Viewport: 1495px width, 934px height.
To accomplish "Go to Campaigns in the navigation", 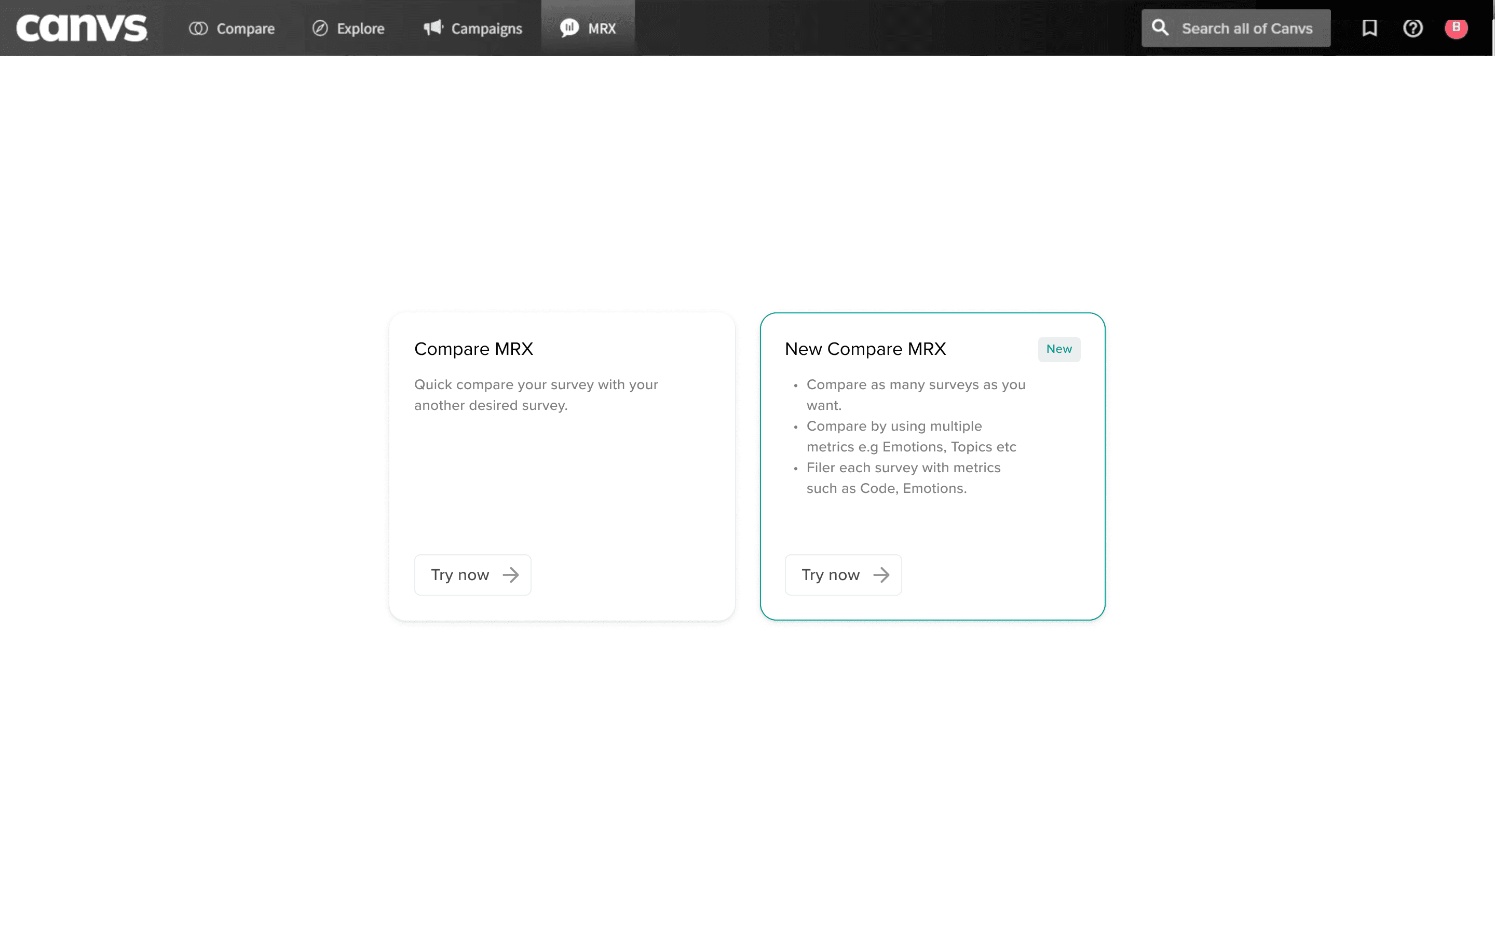I will tap(472, 29).
